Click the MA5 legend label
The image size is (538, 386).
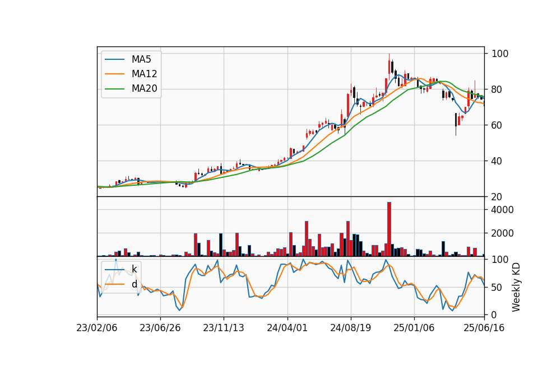click(x=141, y=59)
